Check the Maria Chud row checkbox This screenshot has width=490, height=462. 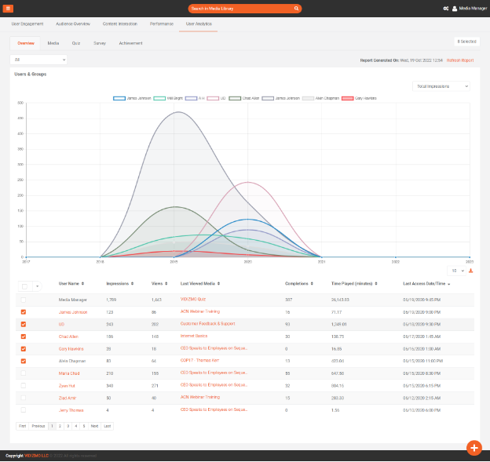[23, 373]
